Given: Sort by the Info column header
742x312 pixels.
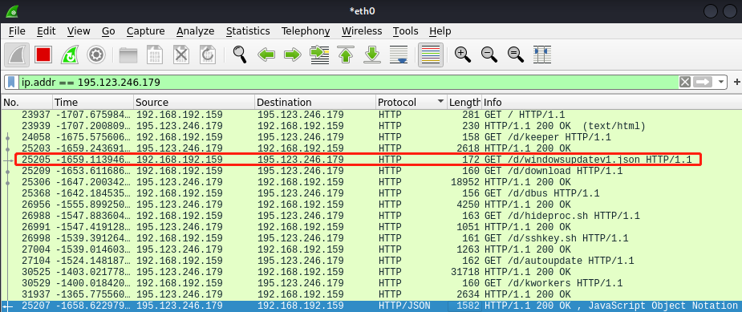Looking at the screenshot, I should [611, 103].
